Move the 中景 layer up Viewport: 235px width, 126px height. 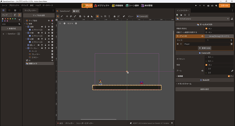click(42, 33)
